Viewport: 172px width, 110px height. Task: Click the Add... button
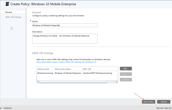(126, 69)
